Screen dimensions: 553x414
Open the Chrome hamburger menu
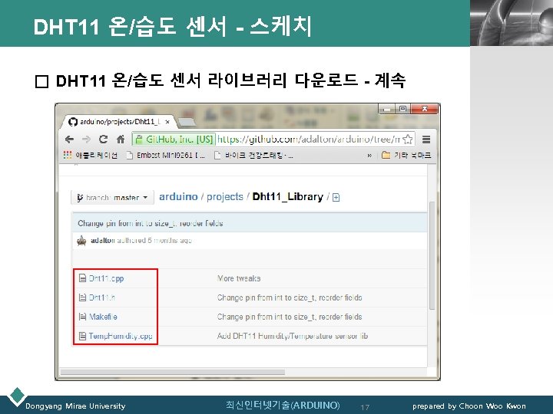(x=426, y=140)
